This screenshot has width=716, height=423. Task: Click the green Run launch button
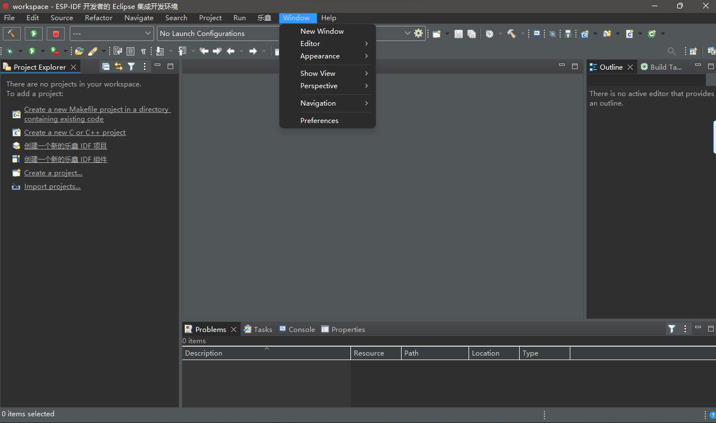pyautogui.click(x=34, y=34)
